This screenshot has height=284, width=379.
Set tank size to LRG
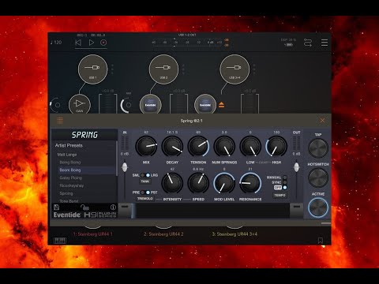click(x=148, y=175)
